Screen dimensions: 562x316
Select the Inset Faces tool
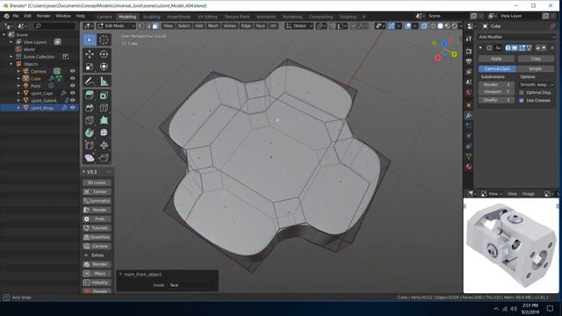(104, 96)
